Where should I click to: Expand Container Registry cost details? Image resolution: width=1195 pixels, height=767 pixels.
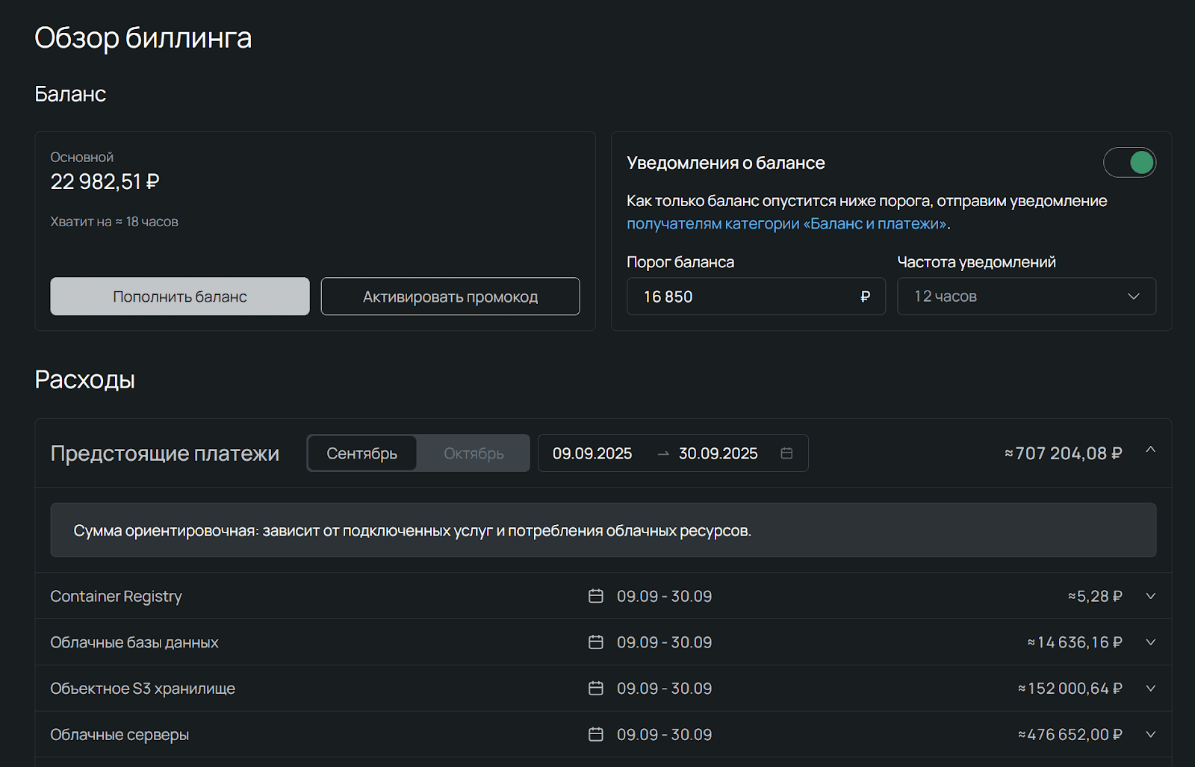[1150, 596]
